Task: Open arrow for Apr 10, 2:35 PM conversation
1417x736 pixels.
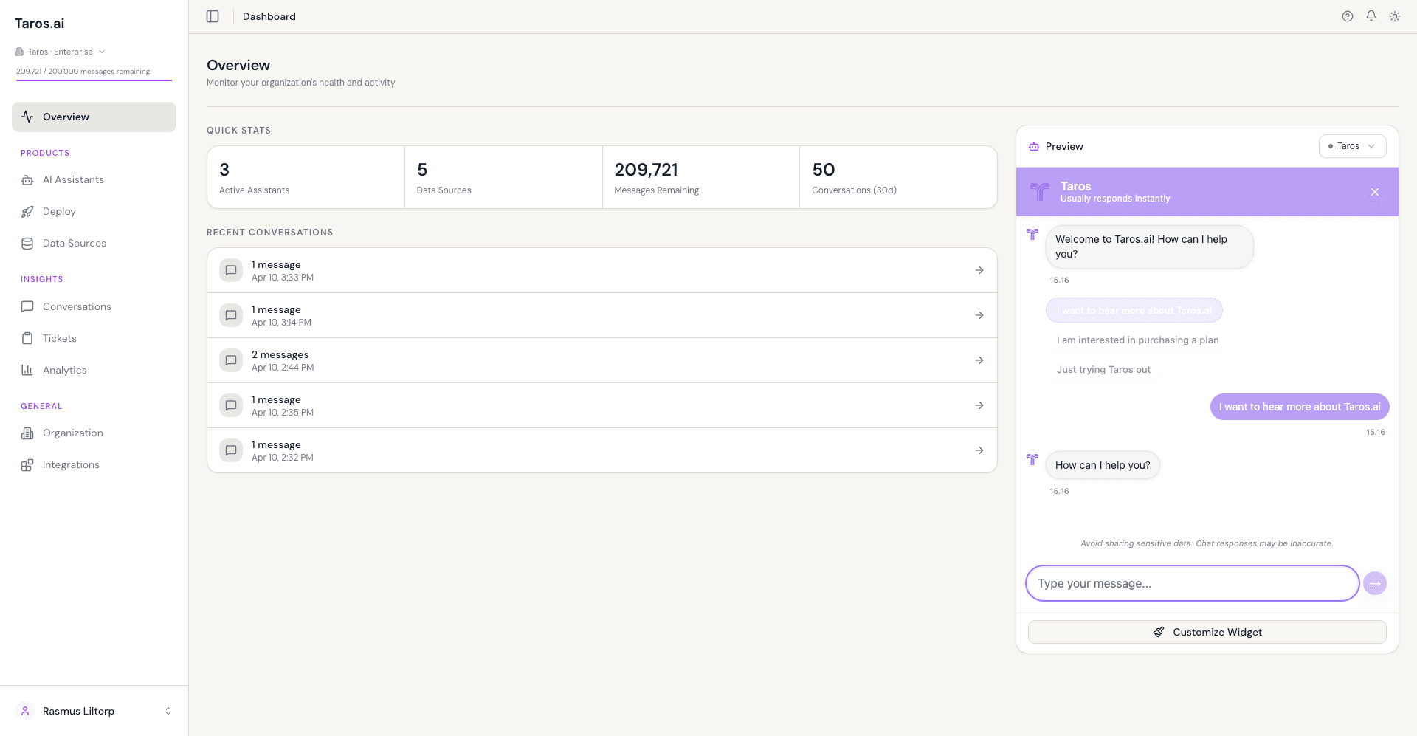Action: pos(979,405)
